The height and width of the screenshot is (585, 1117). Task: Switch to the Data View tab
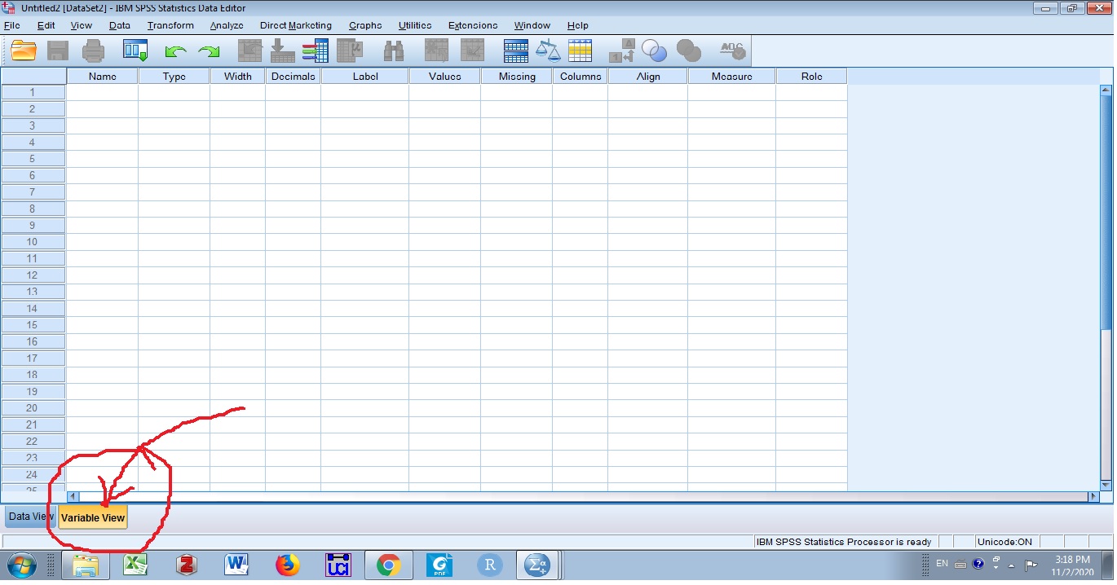click(30, 517)
